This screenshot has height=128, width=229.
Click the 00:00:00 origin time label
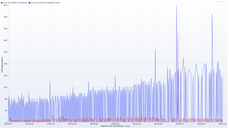[x=8, y=124]
